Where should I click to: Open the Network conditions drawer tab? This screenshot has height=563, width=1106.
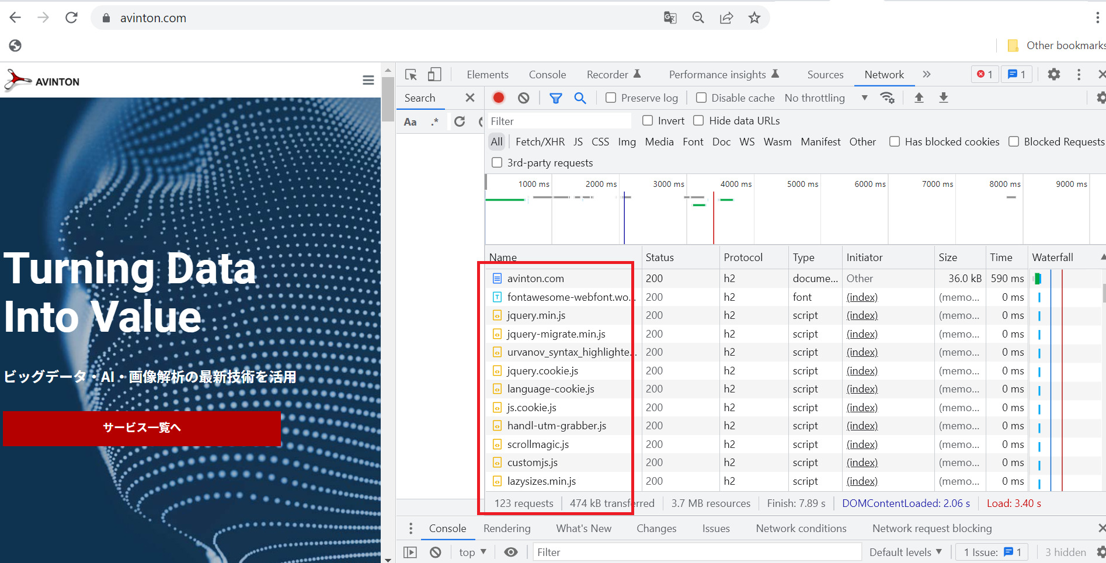[x=801, y=529]
